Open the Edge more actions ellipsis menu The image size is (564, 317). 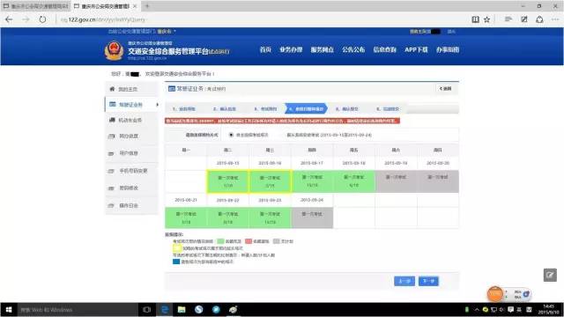pos(555,19)
